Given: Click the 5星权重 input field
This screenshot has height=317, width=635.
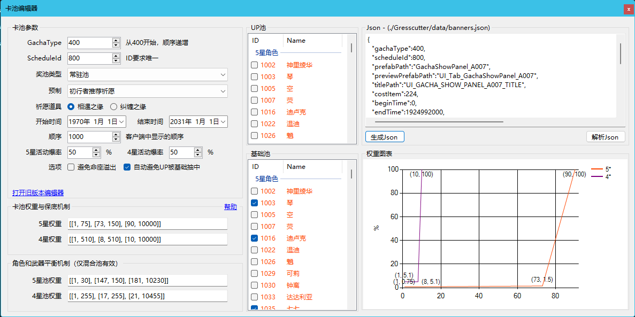Looking at the screenshot, I should tap(148, 223).
